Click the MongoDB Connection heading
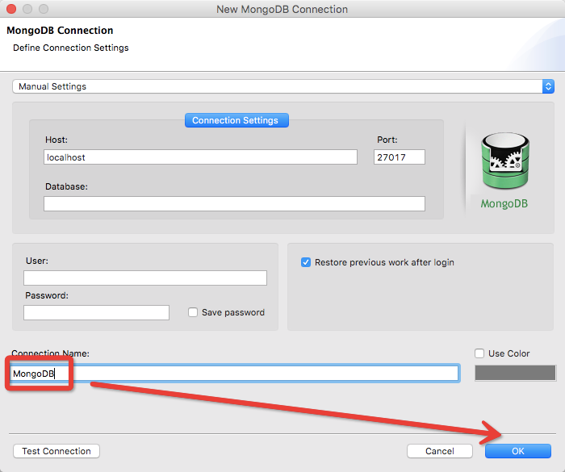Image resolution: width=565 pixels, height=472 pixels. coord(60,31)
